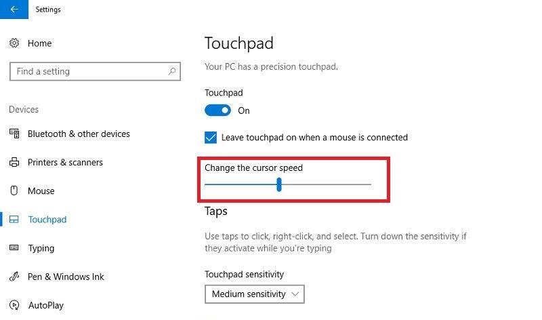Open the Typing settings page
The width and height of the screenshot is (542, 320).
pos(41,248)
